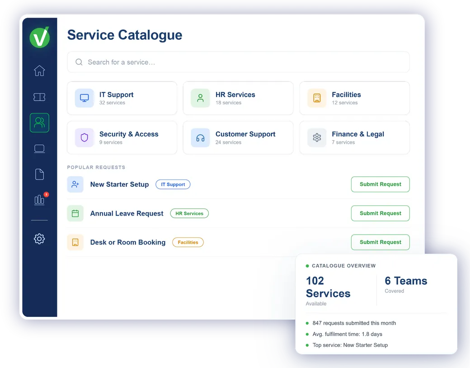The height and width of the screenshot is (368, 470).
Task: Click the '102 Services' statistic
Action: 328,287
